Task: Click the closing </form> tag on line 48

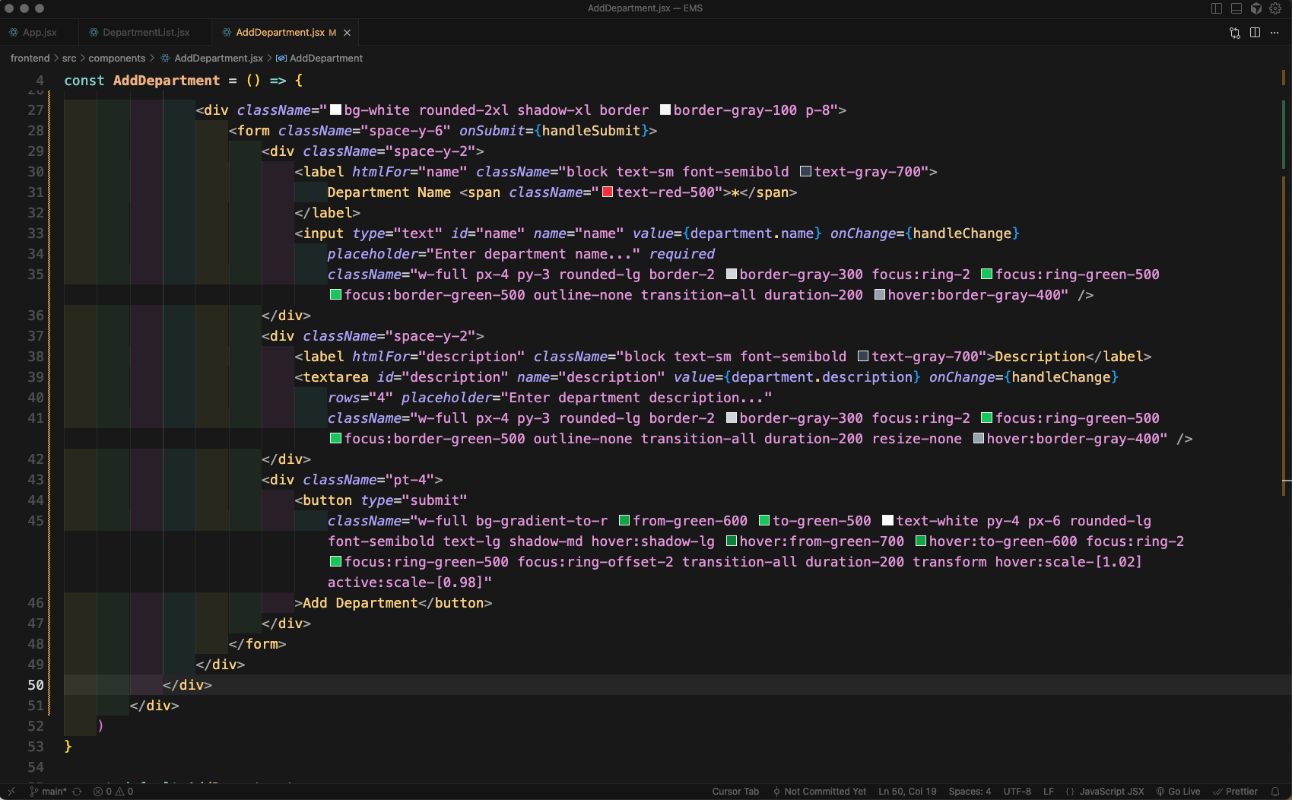Action: (258, 644)
